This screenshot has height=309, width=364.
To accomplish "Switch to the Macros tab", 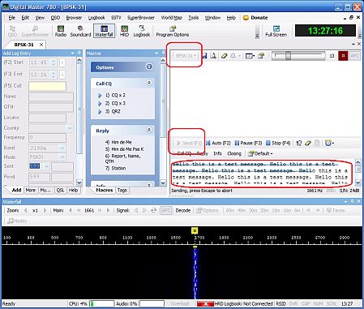I will 105,191.
